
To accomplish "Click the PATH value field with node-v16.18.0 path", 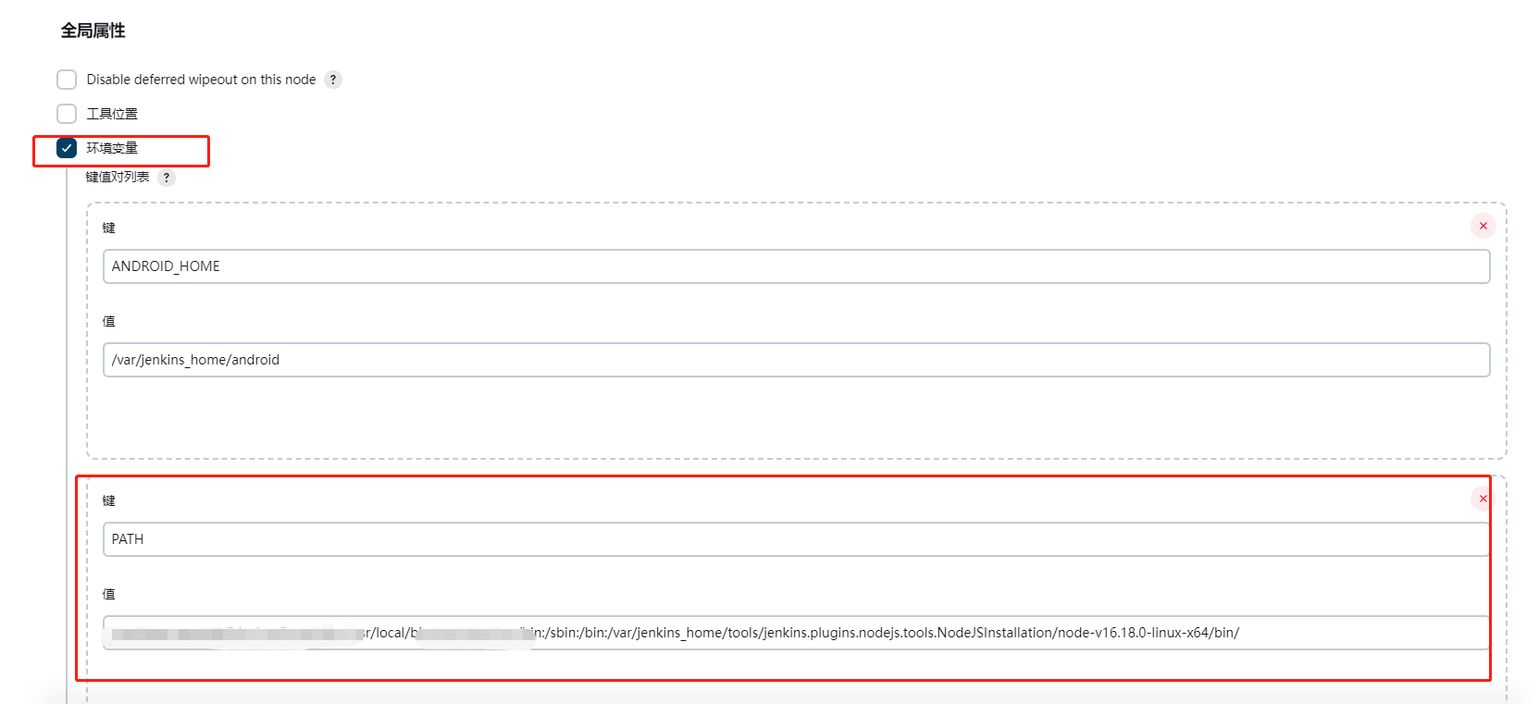I will point(796,633).
